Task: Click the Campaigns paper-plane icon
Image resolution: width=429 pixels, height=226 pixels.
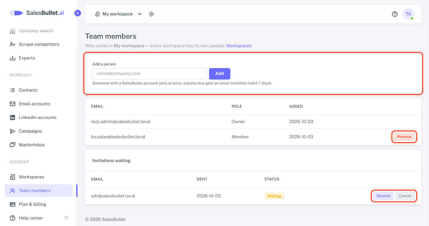Action: 13,131
